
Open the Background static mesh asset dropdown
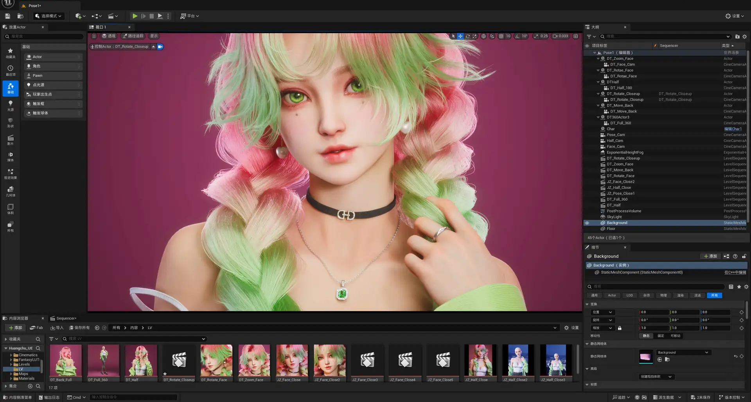683,352
